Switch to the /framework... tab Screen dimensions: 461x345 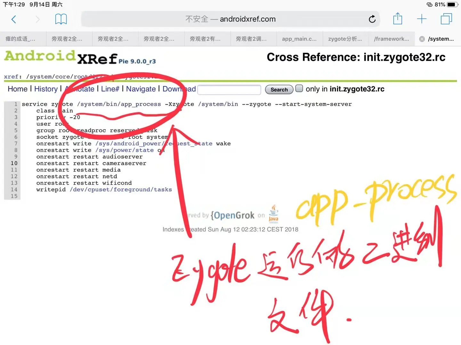(x=392, y=39)
